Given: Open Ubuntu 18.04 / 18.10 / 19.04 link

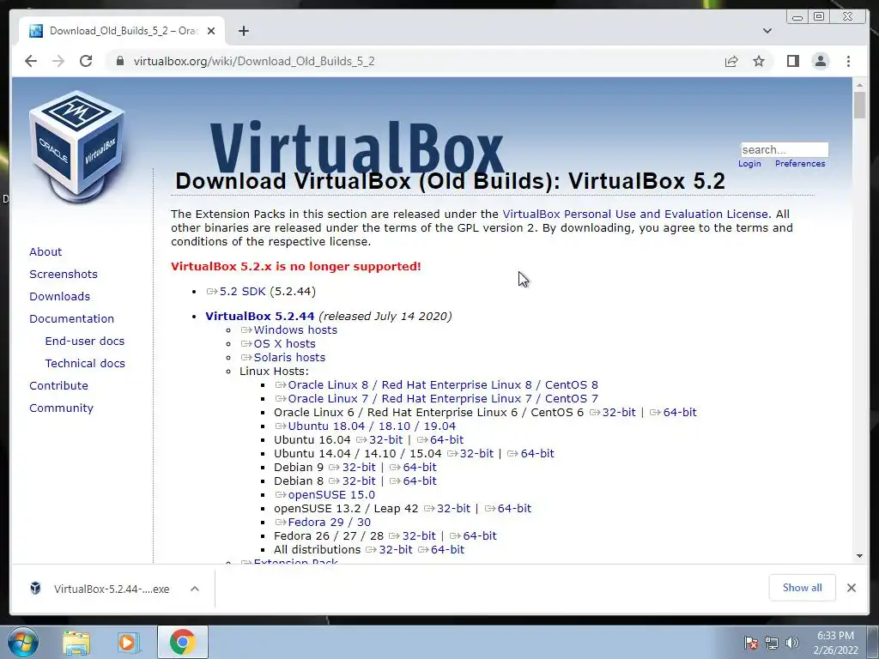Looking at the screenshot, I should pos(372,426).
